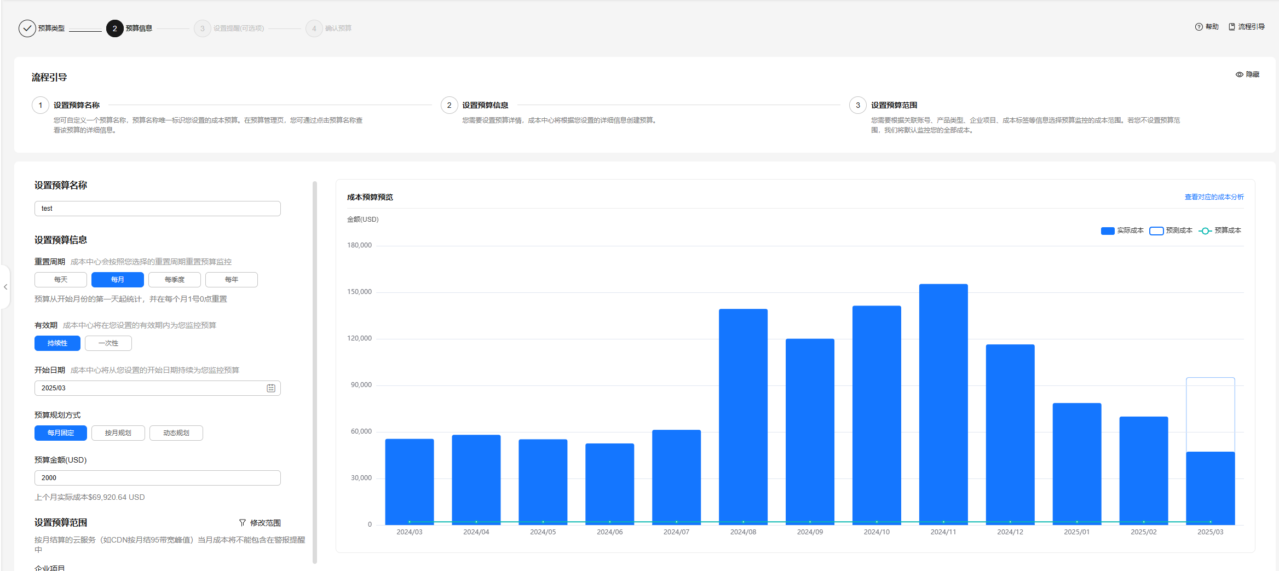Screen dimensions: 1279x571
Task: Click the 2024/10 bar in chart
Action: point(877,415)
